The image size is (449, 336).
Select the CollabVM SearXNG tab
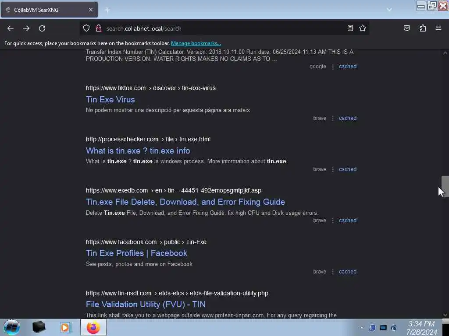49,10
